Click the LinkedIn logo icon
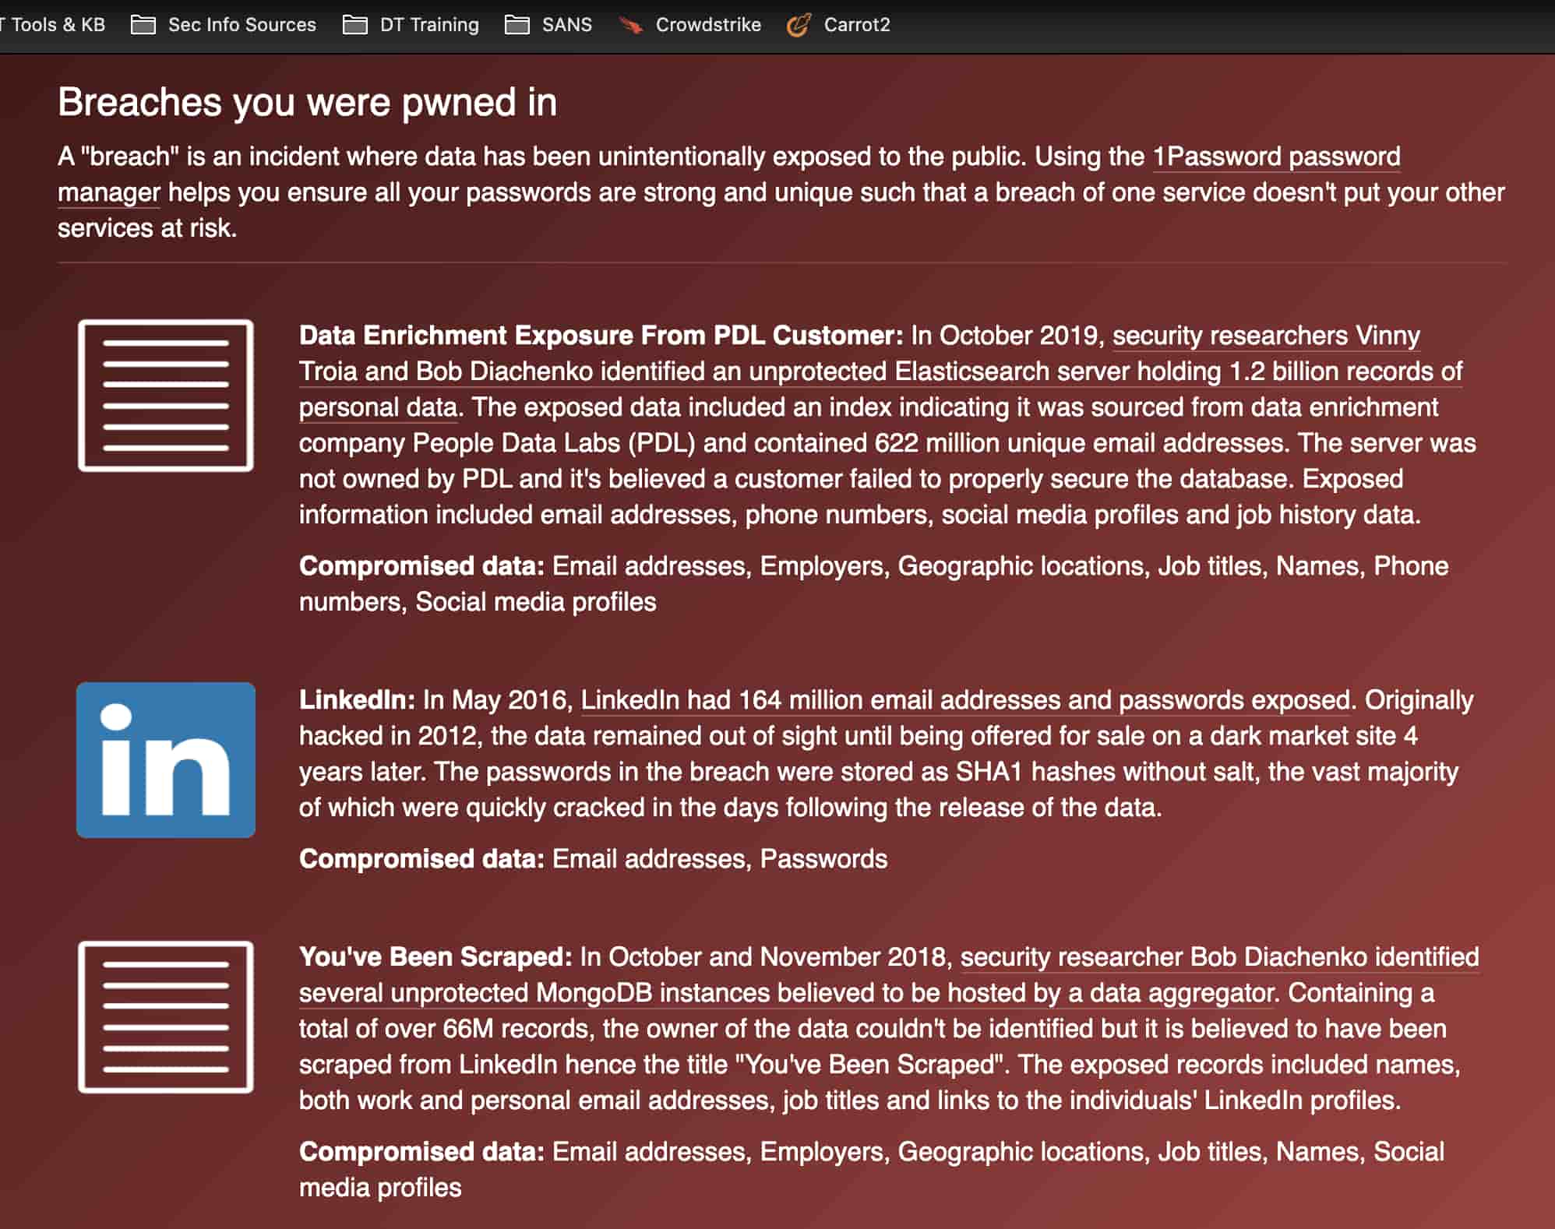This screenshot has height=1229, width=1555. [x=165, y=759]
